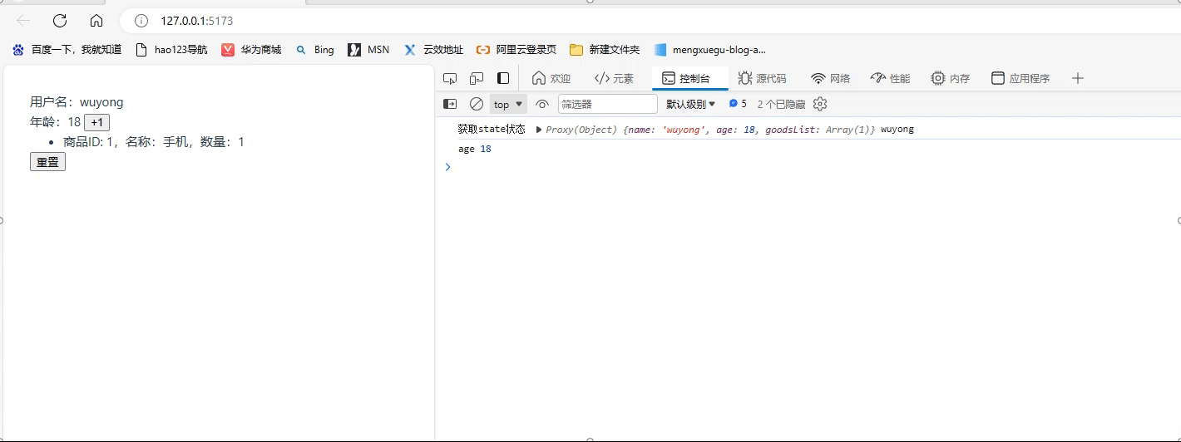Focus the address bar showing 127.0.0.1:5173
This screenshot has width=1181, height=442.
tap(649, 21)
